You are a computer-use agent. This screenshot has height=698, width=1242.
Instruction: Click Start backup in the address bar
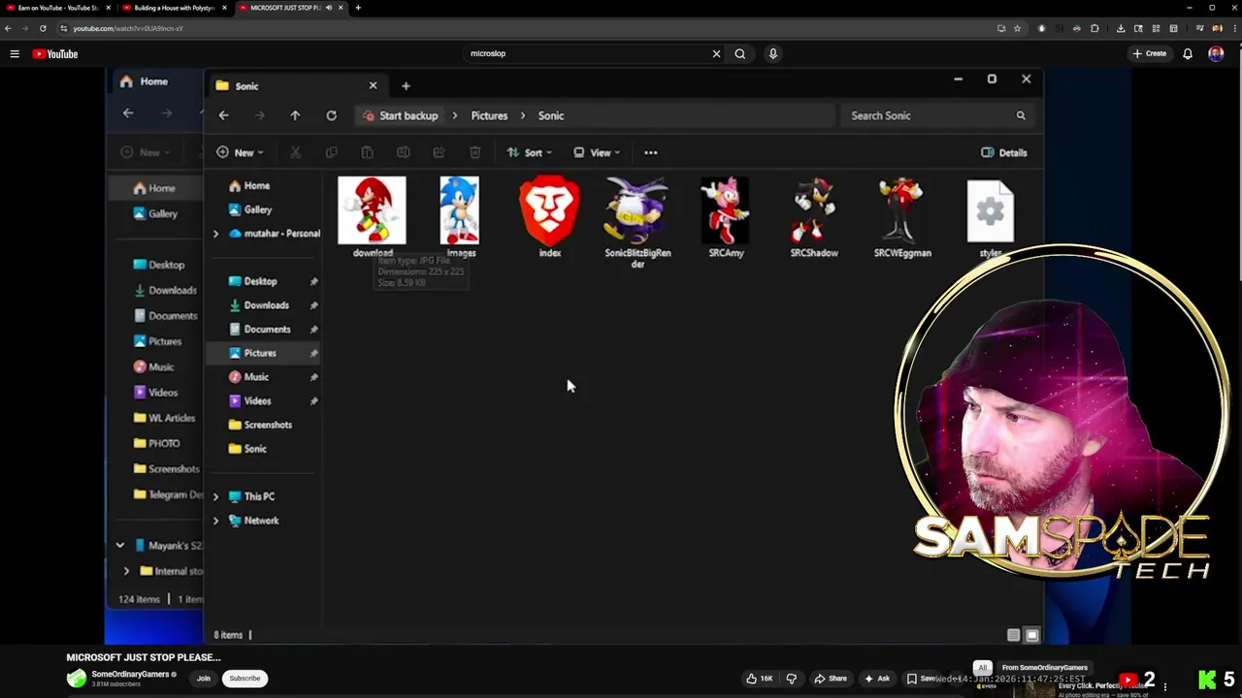pos(409,115)
